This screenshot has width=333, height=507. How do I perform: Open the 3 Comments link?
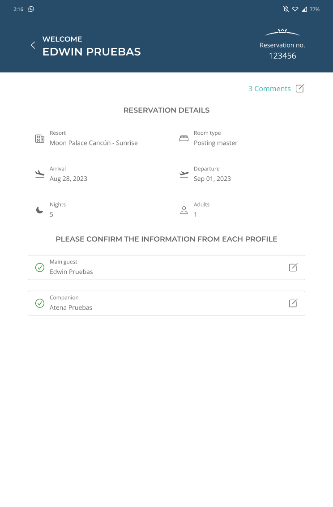(269, 89)
